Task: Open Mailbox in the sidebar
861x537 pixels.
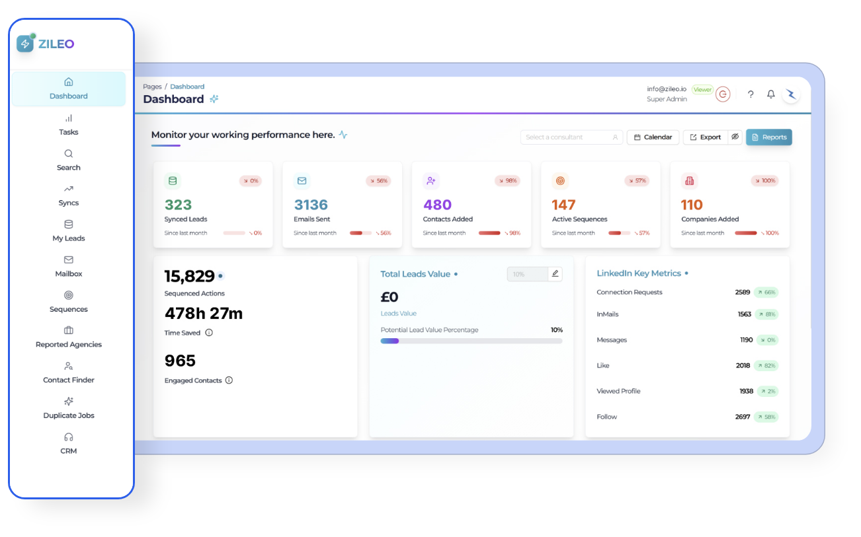Action: coord(69,267)
